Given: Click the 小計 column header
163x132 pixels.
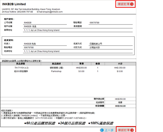Looking at the screenshot, I should click(x=120, y=64).
